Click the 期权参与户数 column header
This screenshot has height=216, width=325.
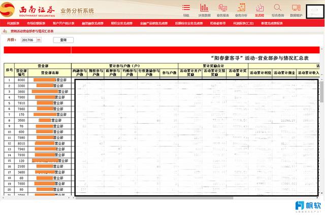coord(96,73)
